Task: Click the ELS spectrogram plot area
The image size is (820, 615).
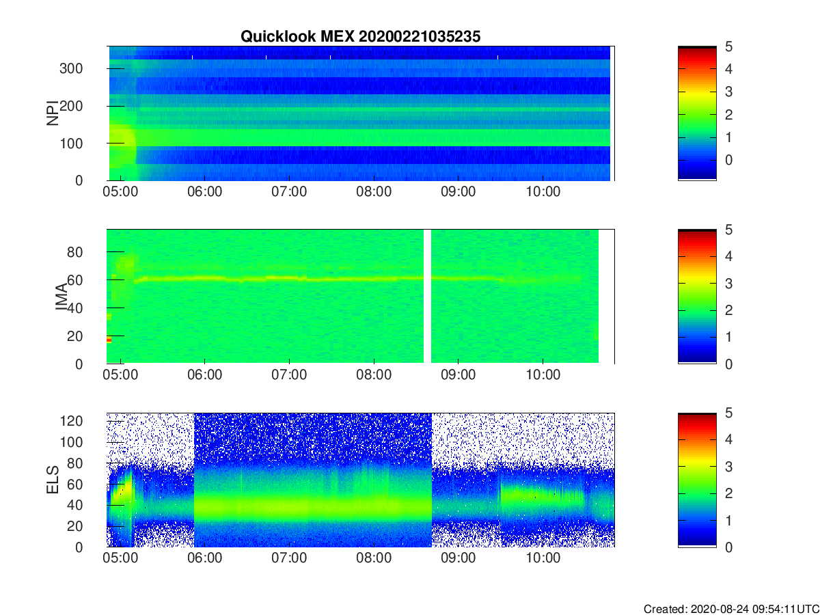Action: (x=360, y=480)
